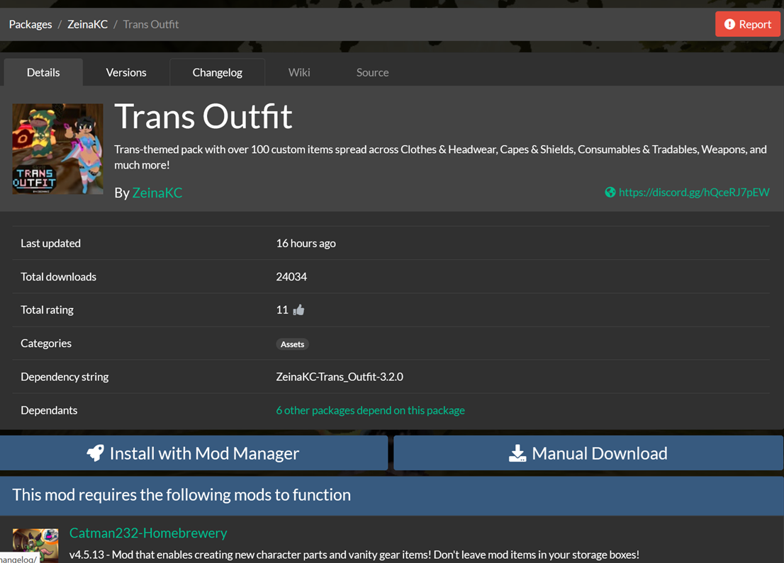Viewport: 784px width, 563px height.
Task: Click the thumbs-up rating icon
Action: coord(298,310)
